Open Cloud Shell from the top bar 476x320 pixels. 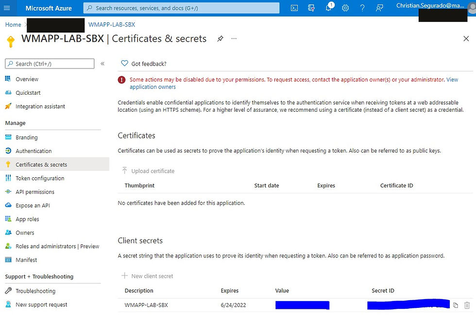coord(294,8)
